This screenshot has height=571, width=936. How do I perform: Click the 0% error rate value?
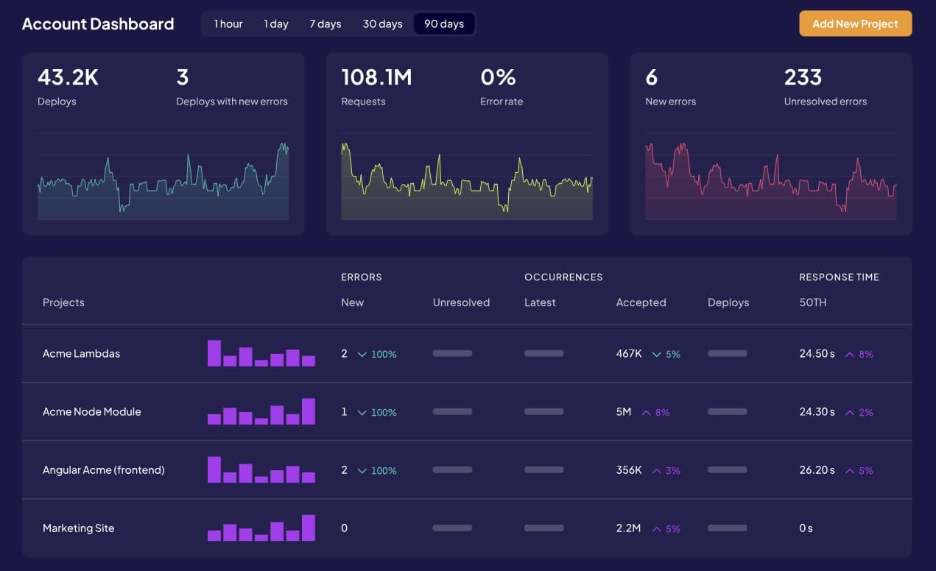(x=498, y=77)
